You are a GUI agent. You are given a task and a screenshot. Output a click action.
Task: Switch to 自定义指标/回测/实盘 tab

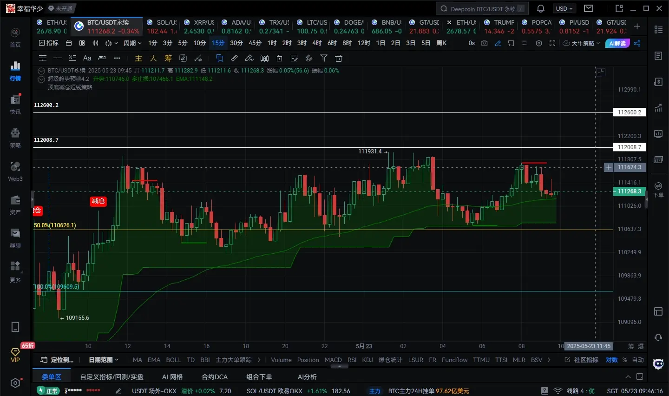click(x=112, y=376)
